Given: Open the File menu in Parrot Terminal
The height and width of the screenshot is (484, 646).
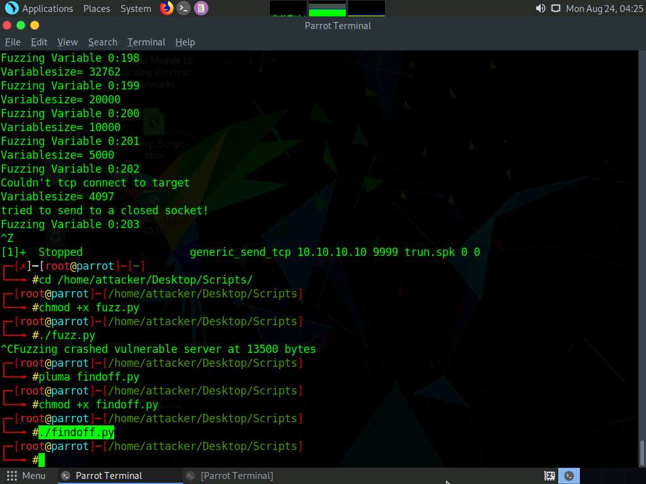Looking at the screenshot, I should click(13, 42).
